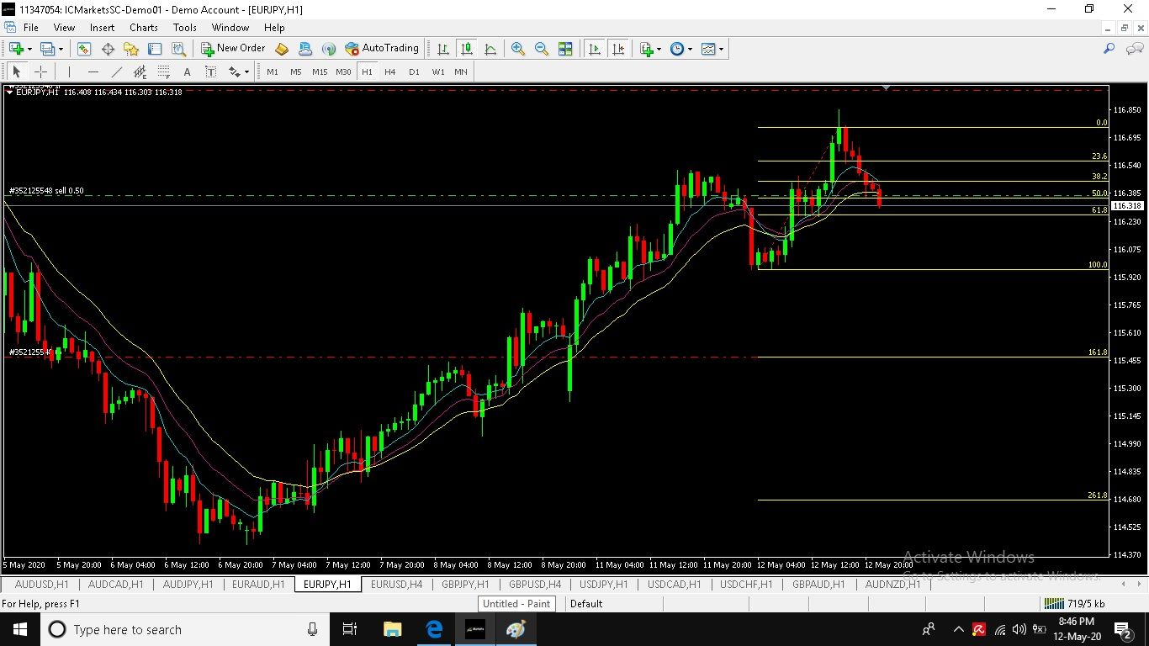Switch timeframe to M15
1149x646 pixels.
tap(320, 71)
